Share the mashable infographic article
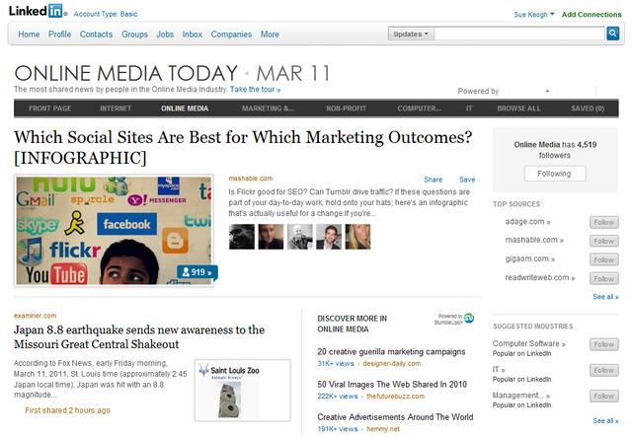632x437 pixels. click(x=433, y=180)
